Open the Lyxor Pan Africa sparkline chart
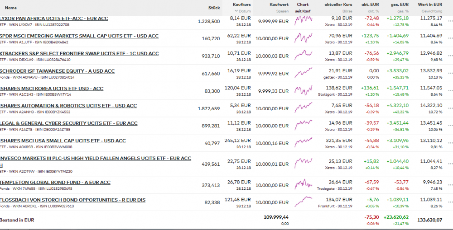This screenshot has height=230, width=453. 303,21
